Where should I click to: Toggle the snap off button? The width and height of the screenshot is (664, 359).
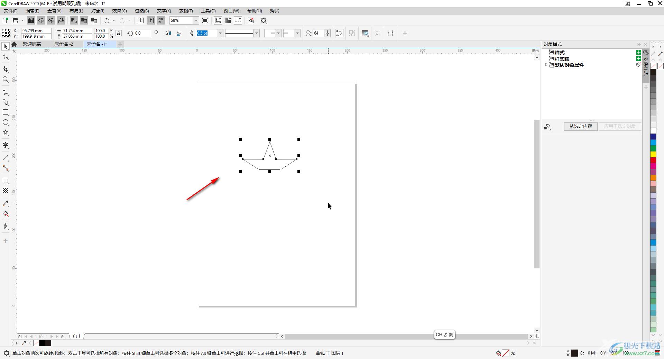[x=251, y=20]
